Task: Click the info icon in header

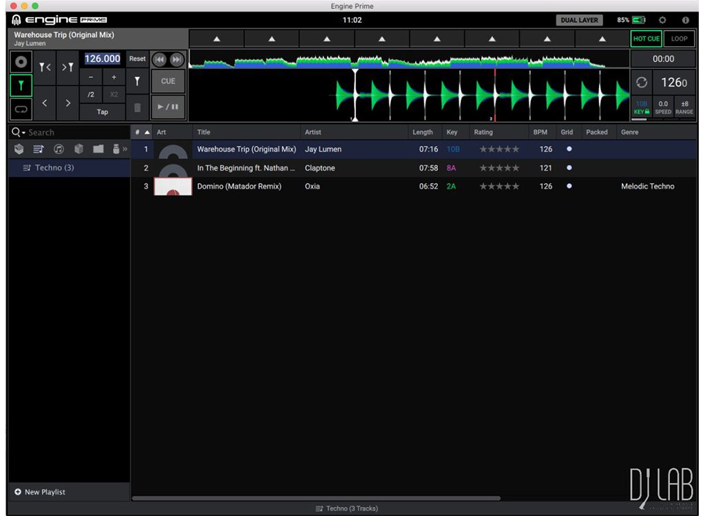Action: (x=685, y=20)
